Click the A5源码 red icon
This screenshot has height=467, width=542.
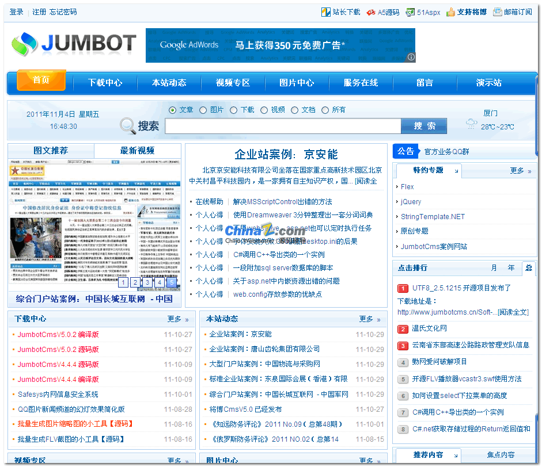371,13
